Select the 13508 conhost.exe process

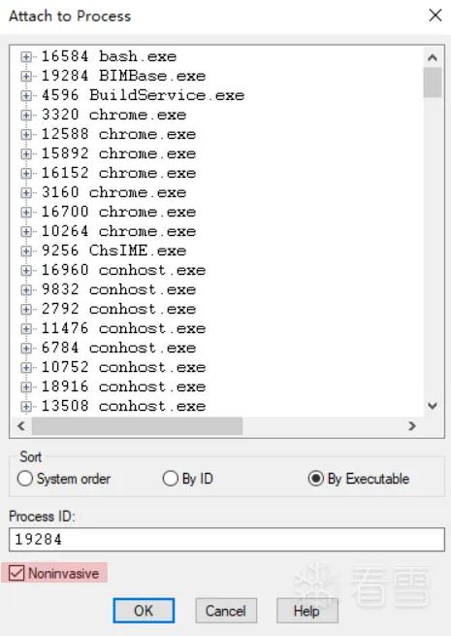123,406
